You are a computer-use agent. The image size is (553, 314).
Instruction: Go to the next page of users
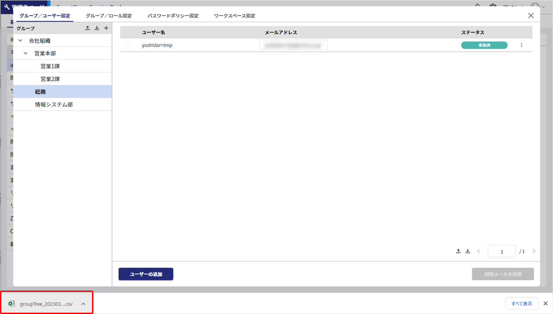[533, 251]
